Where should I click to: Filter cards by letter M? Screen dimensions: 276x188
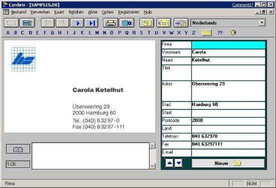tap(97, 32)
